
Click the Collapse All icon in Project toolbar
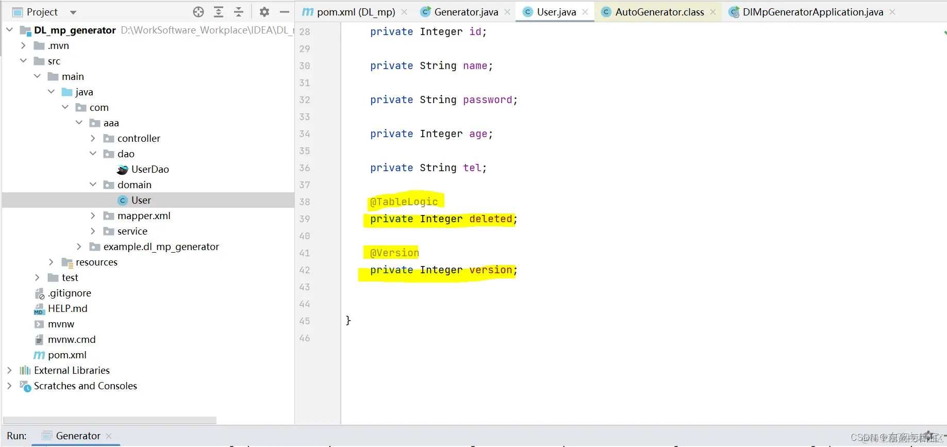point(239,12)
